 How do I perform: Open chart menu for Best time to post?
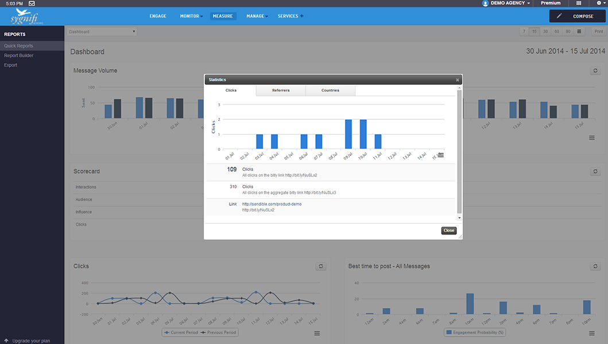point(592,333)
